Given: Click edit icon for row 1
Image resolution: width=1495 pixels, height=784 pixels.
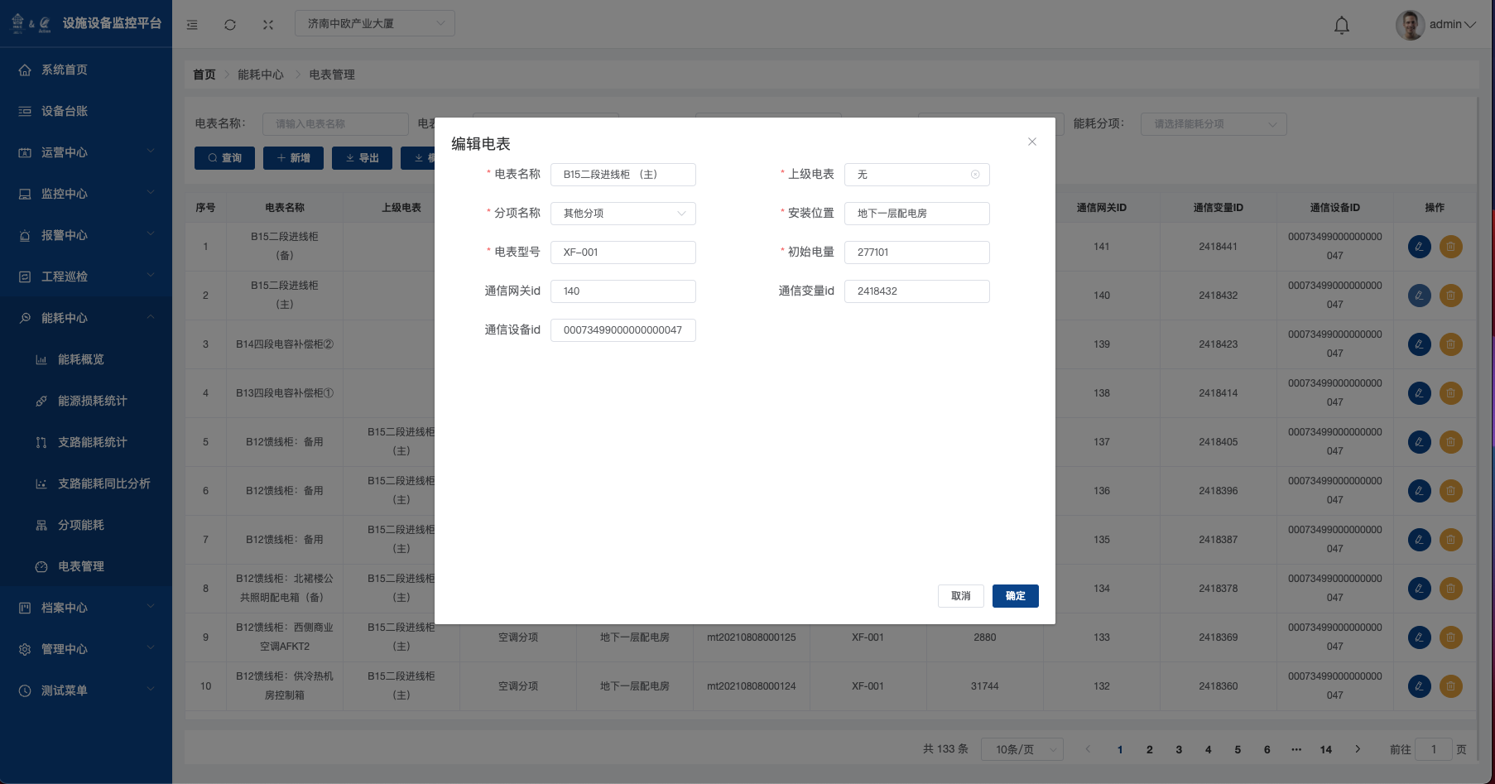Looking at the screenshot, I should click(1419, 247).
